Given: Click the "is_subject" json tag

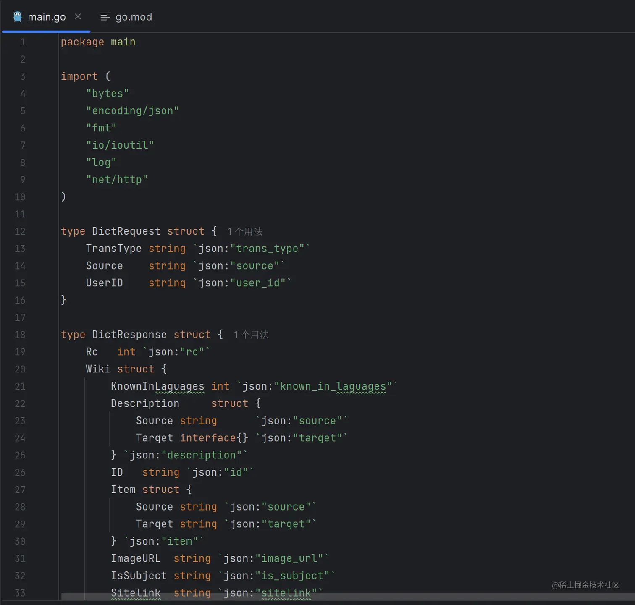Looking at the screenshot, I should pyautogui.click(x=292, y=576).
